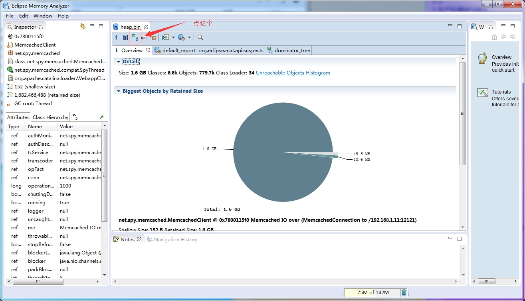
Task: Click the Overview link in Welcome panel
Action: point(501,57)
